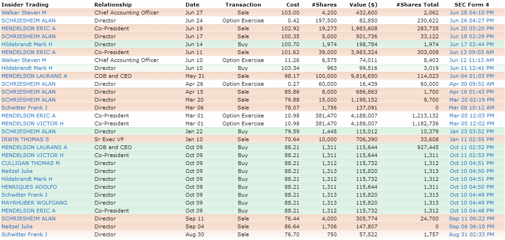Select value cell 57,522
Image resolution: width=505 pixels, height=240 pixels.
coord(370,234)
